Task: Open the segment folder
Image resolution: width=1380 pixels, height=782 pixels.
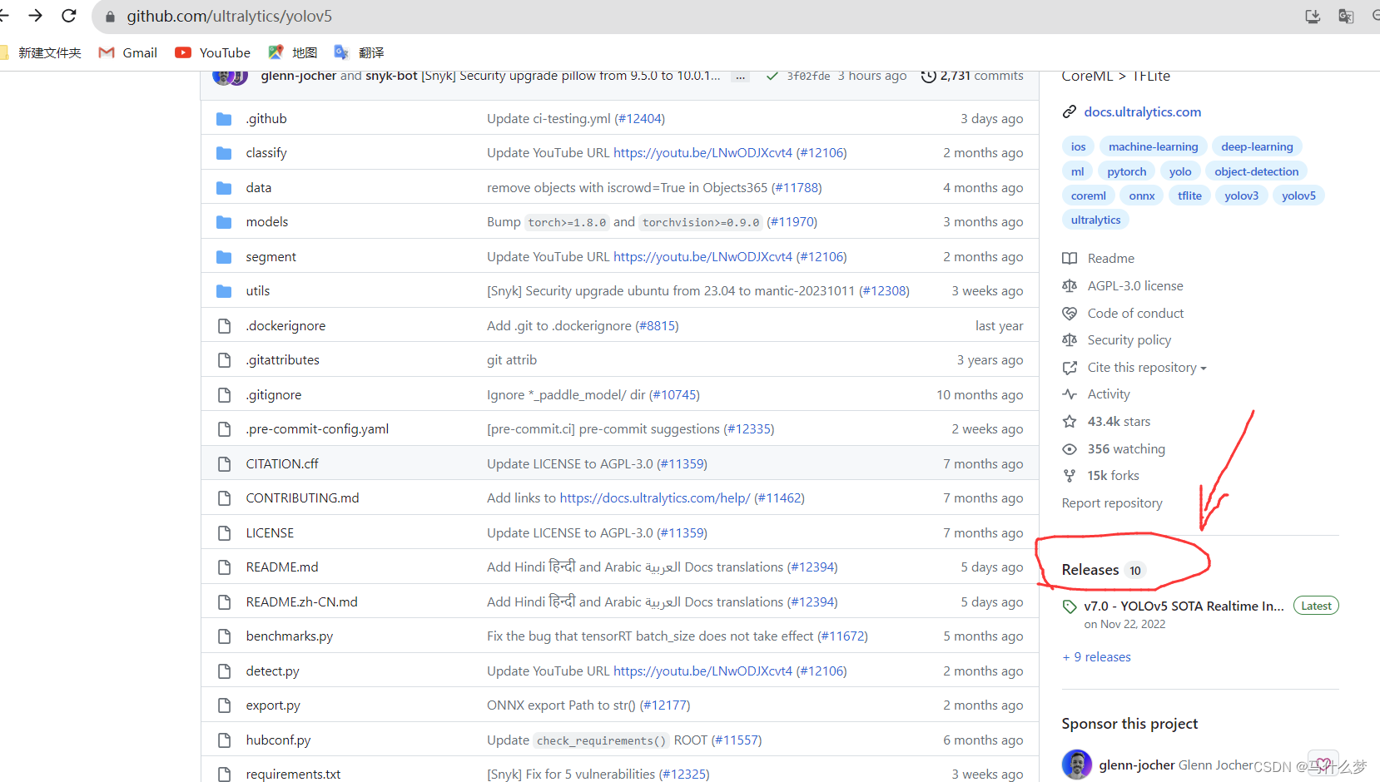Action: point(271,257)
